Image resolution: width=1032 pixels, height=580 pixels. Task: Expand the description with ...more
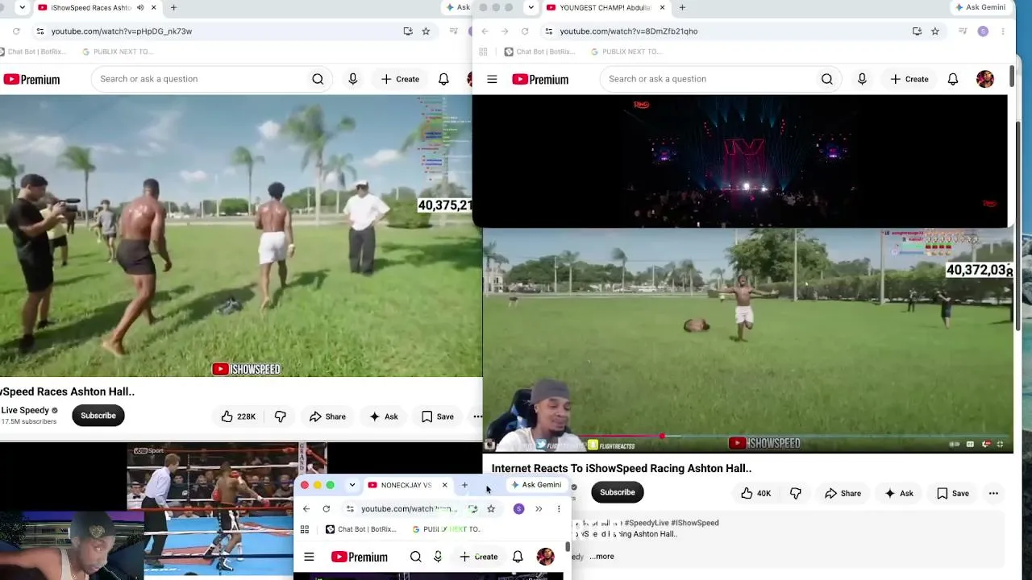coord(601,557)
